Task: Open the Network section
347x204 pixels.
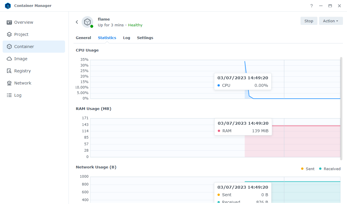Action: point(34,83)
